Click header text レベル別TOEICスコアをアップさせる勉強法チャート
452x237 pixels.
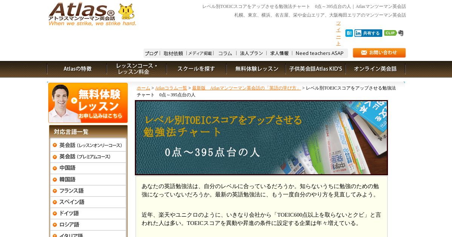coord(304,6)
